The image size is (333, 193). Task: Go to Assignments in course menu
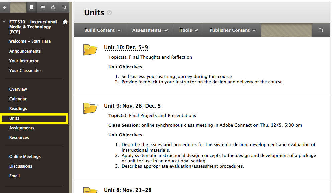[x=22, y=128]
